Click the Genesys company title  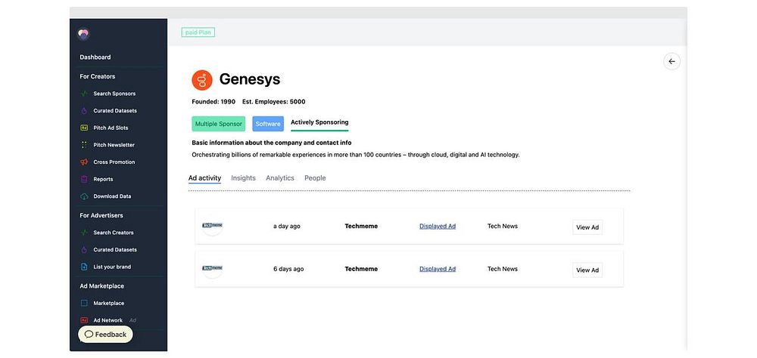tap(250, 79)
